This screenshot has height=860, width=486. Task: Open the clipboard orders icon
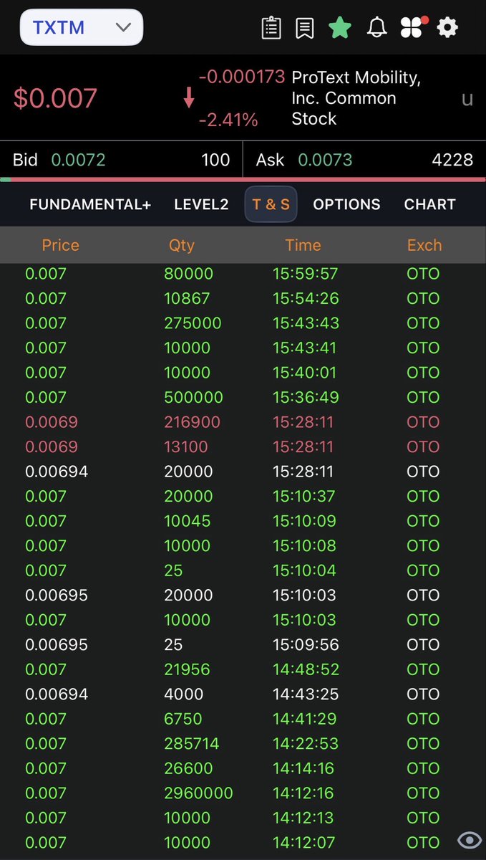point(271,28)
